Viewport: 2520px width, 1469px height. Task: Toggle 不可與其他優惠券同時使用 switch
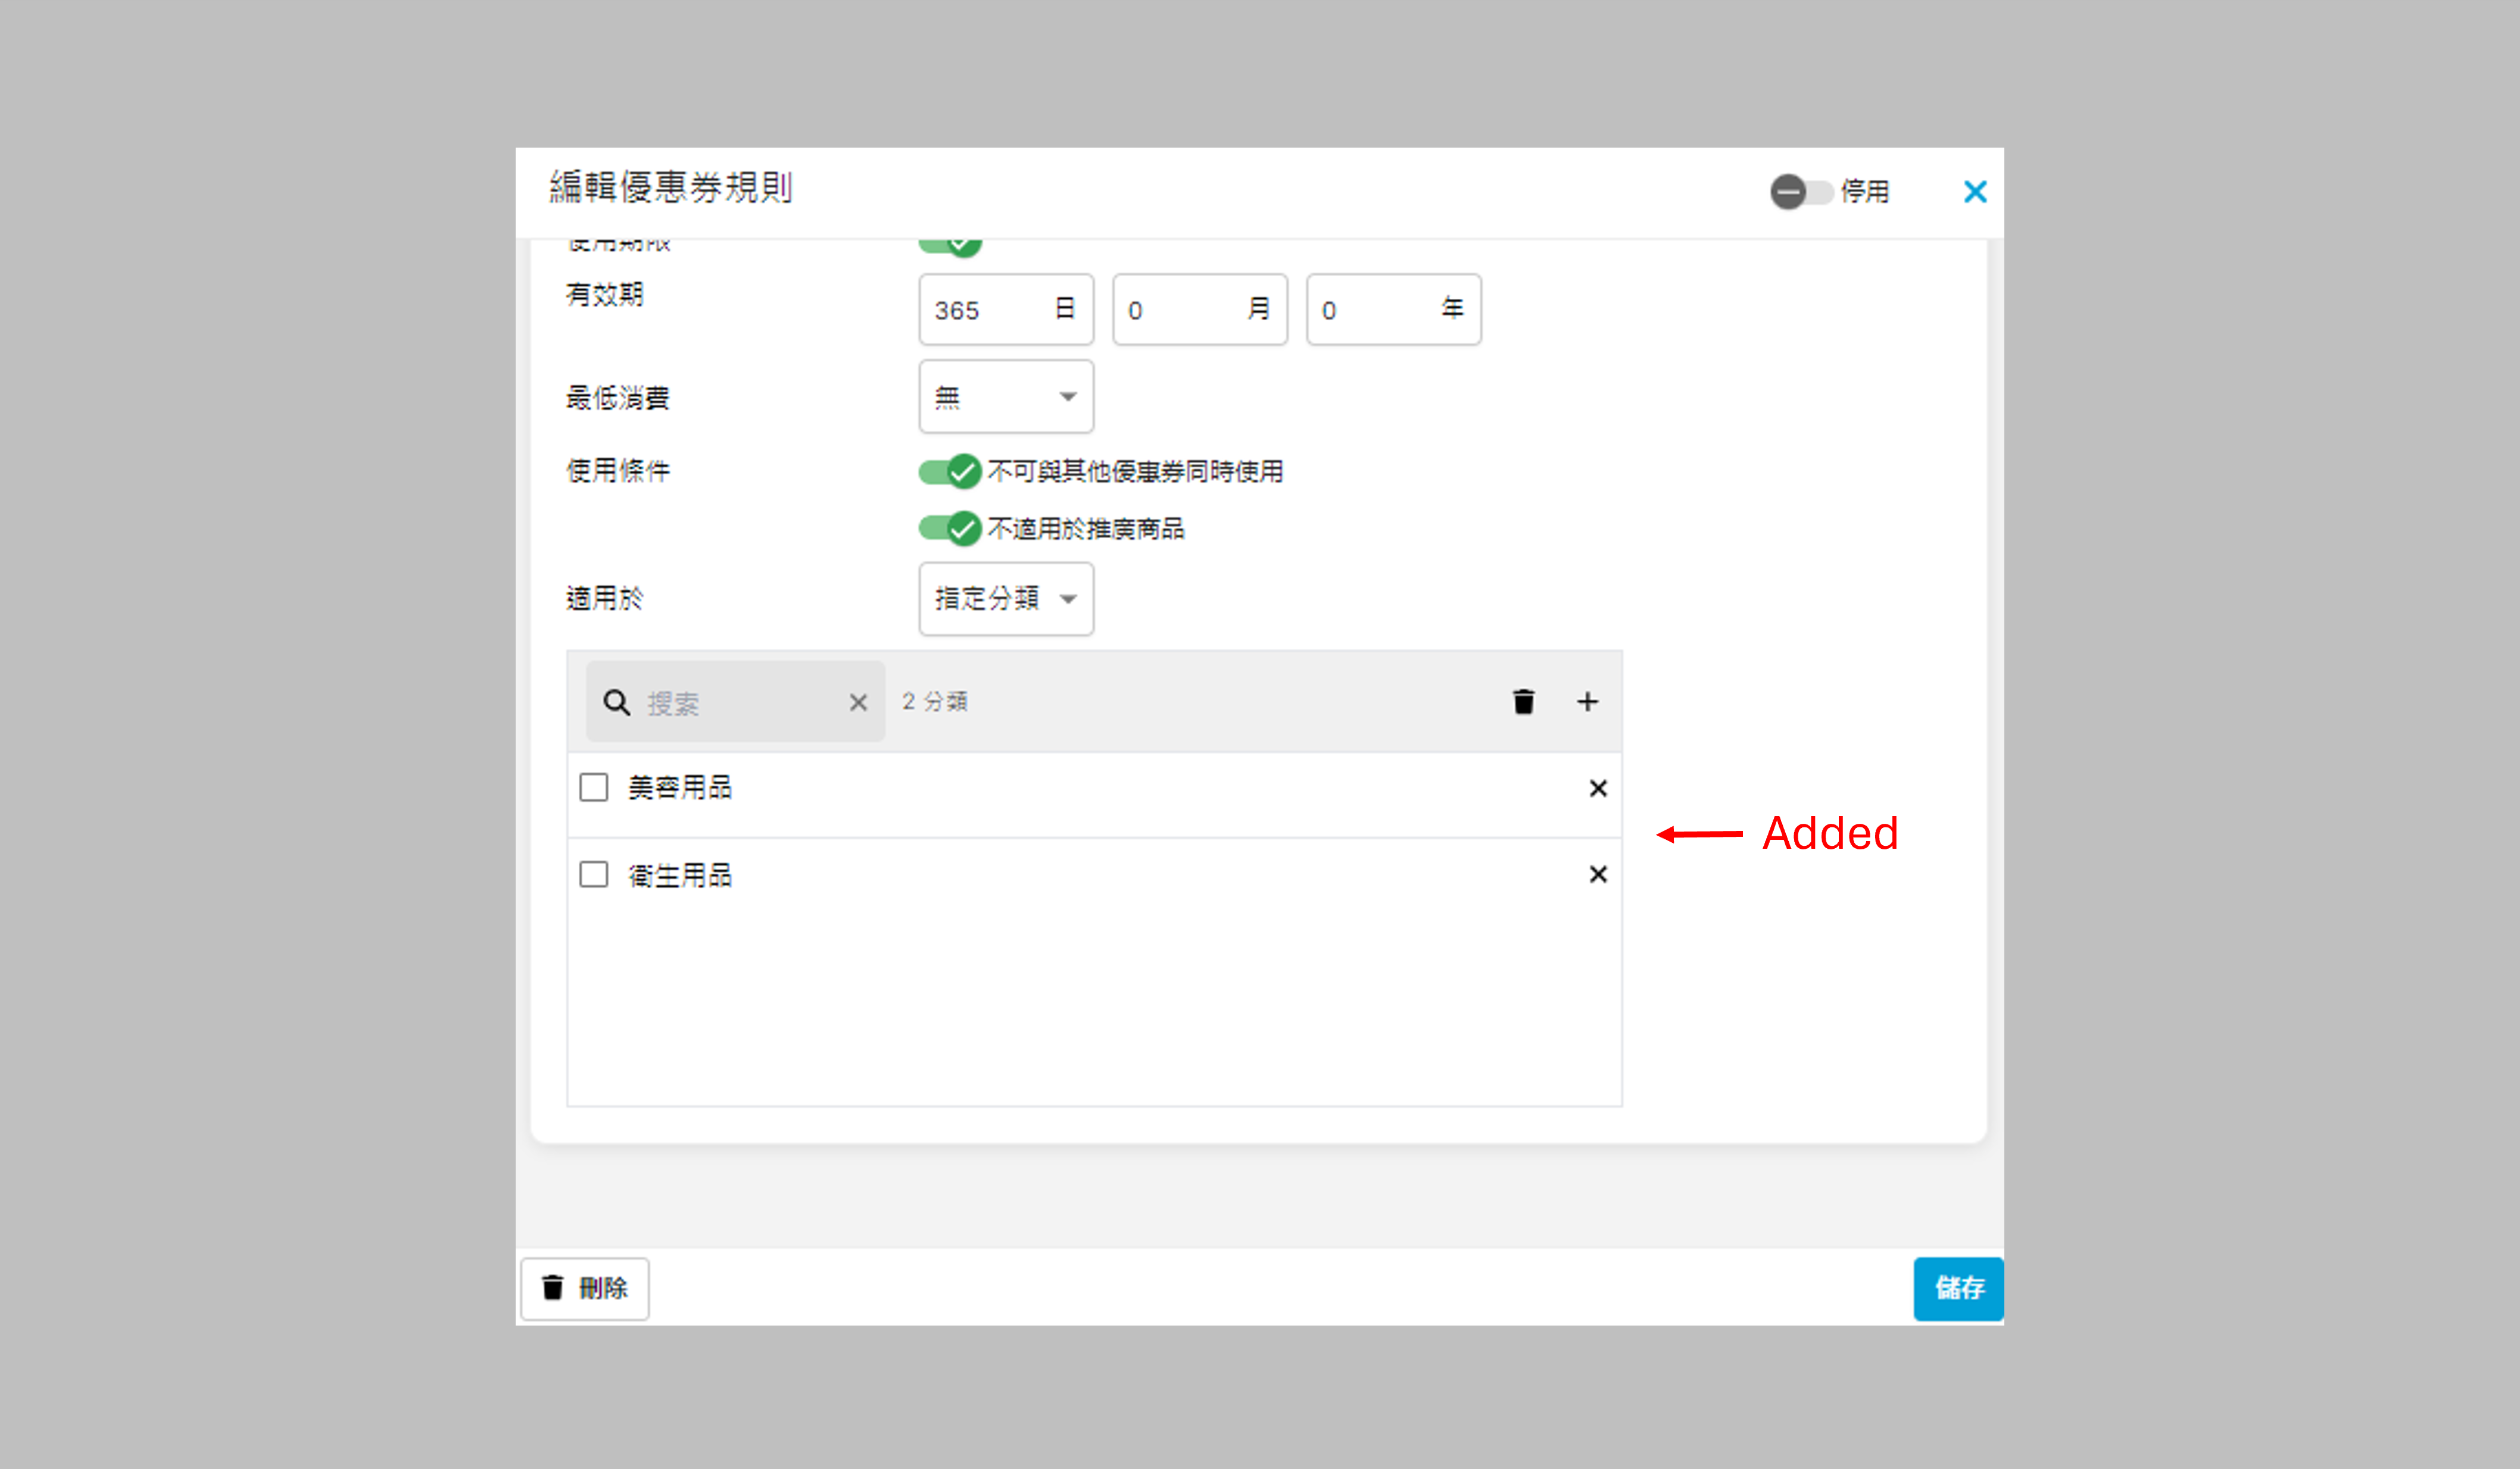point(949,471)
